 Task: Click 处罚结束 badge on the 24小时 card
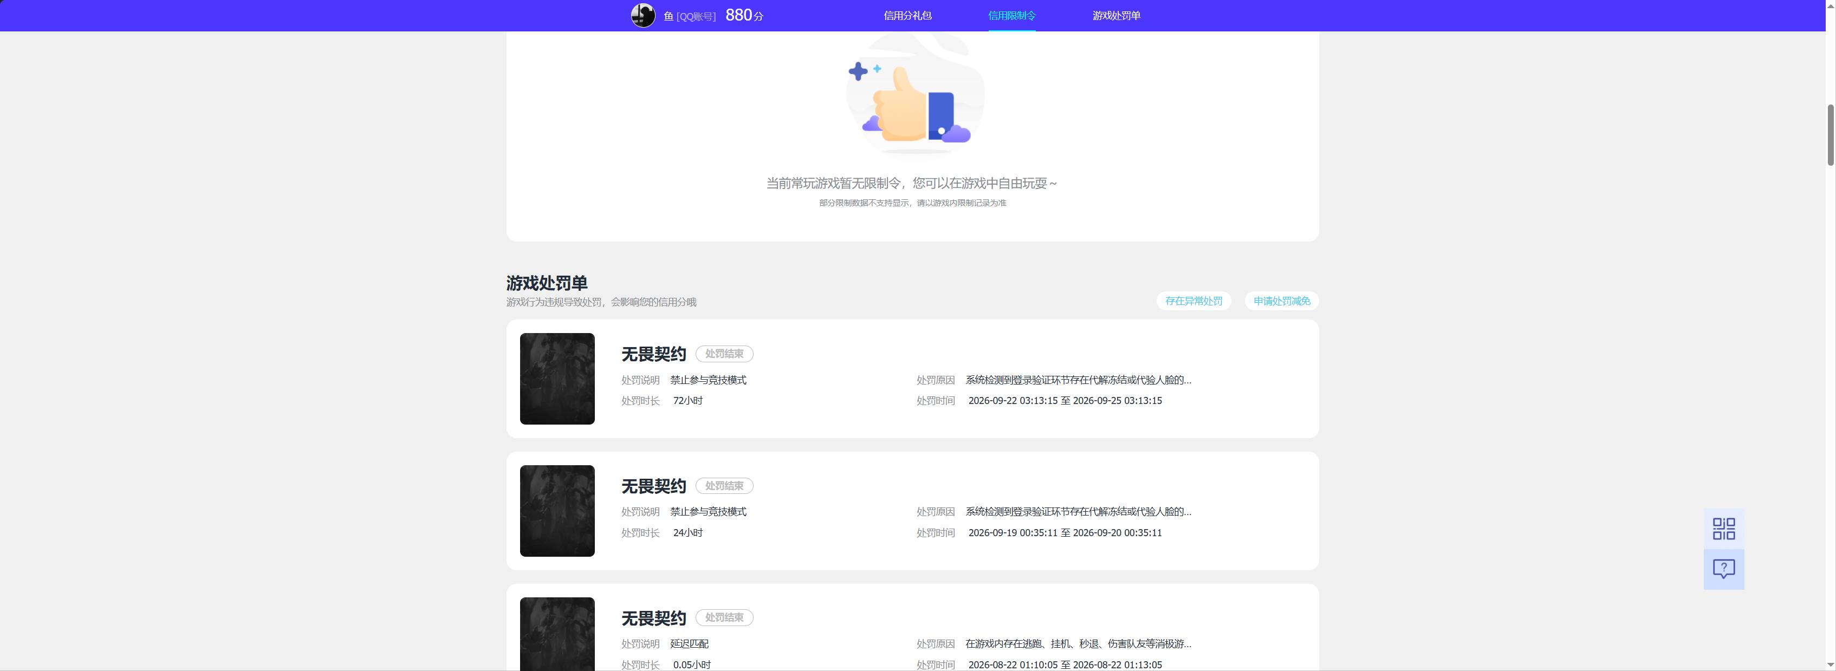coord(724,486)
